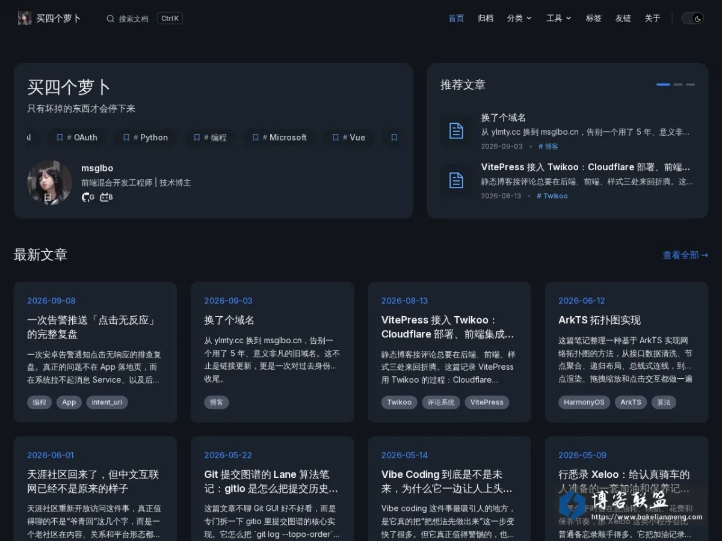Open the 归档 nav item
This screenshot has height=541, width=722.
486,19
